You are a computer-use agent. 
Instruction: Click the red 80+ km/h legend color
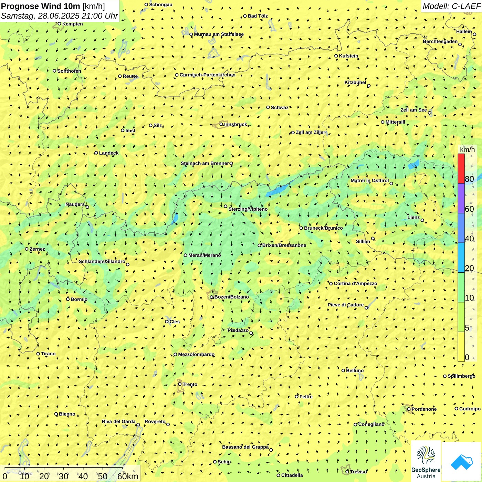pos(461,168)
